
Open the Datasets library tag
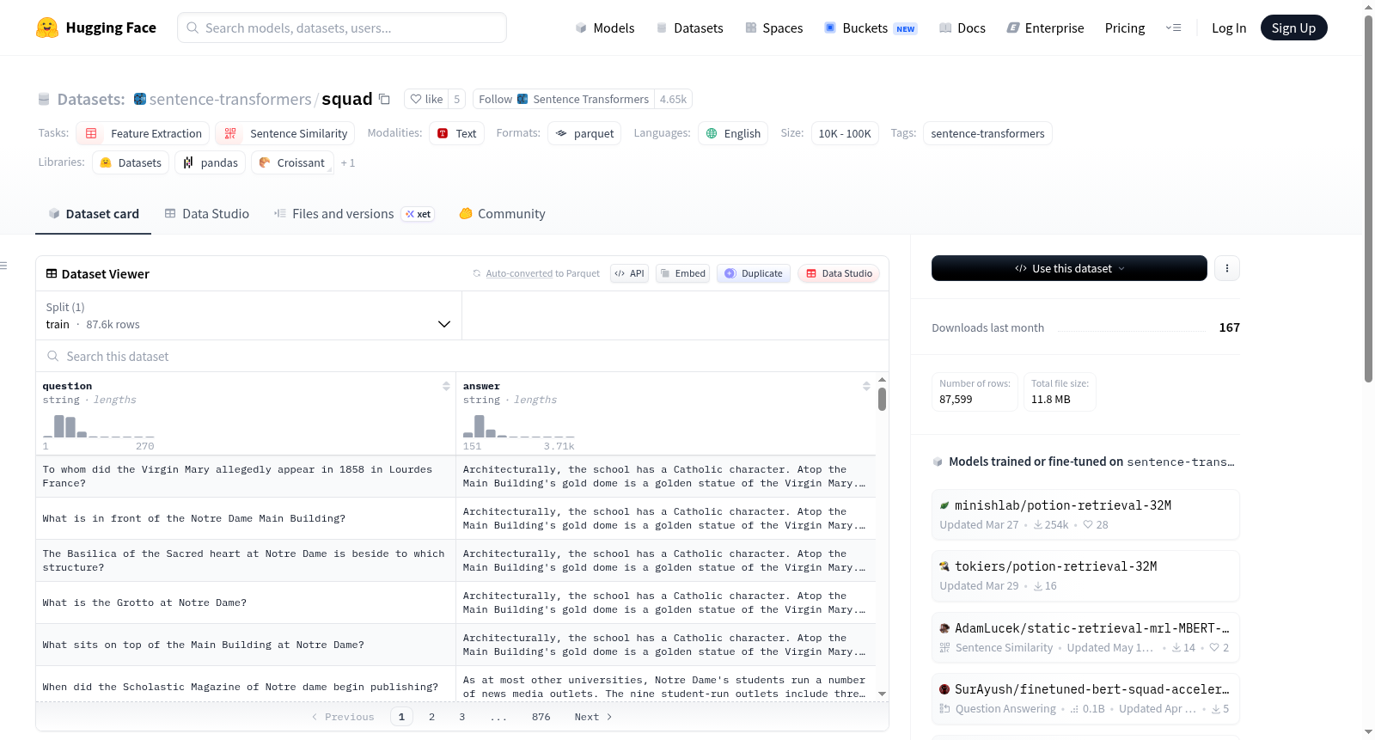131,162
